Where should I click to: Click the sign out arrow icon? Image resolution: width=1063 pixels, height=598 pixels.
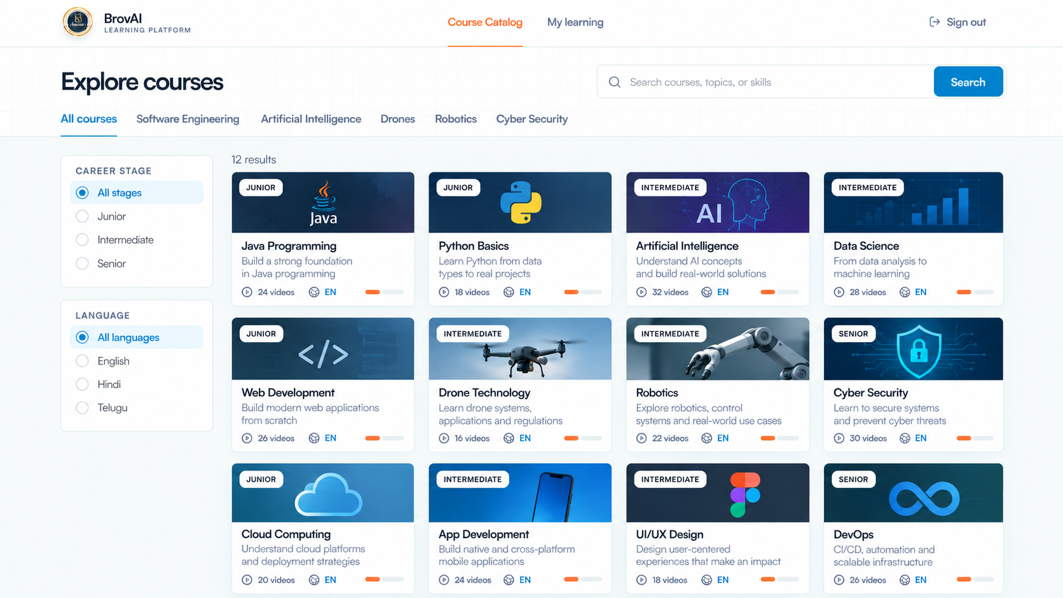tap(934, 22)
